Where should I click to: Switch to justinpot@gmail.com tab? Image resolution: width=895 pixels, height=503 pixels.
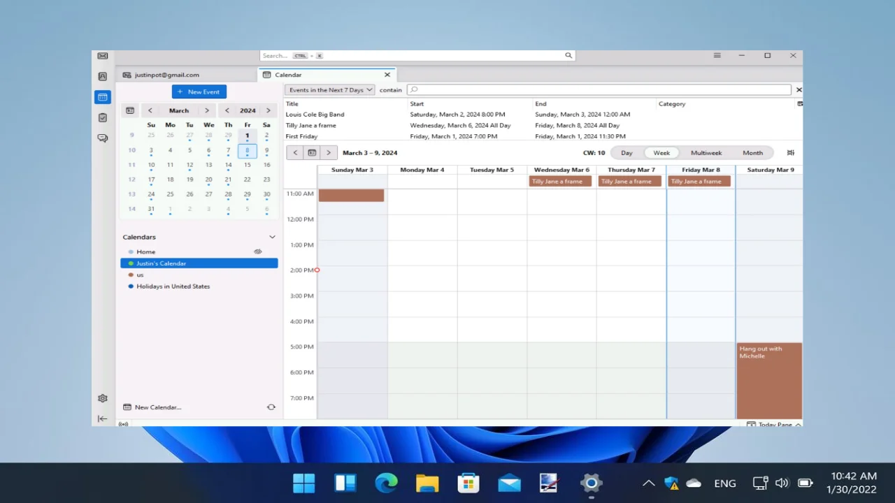pyautogui.click(x=187, y=75)
